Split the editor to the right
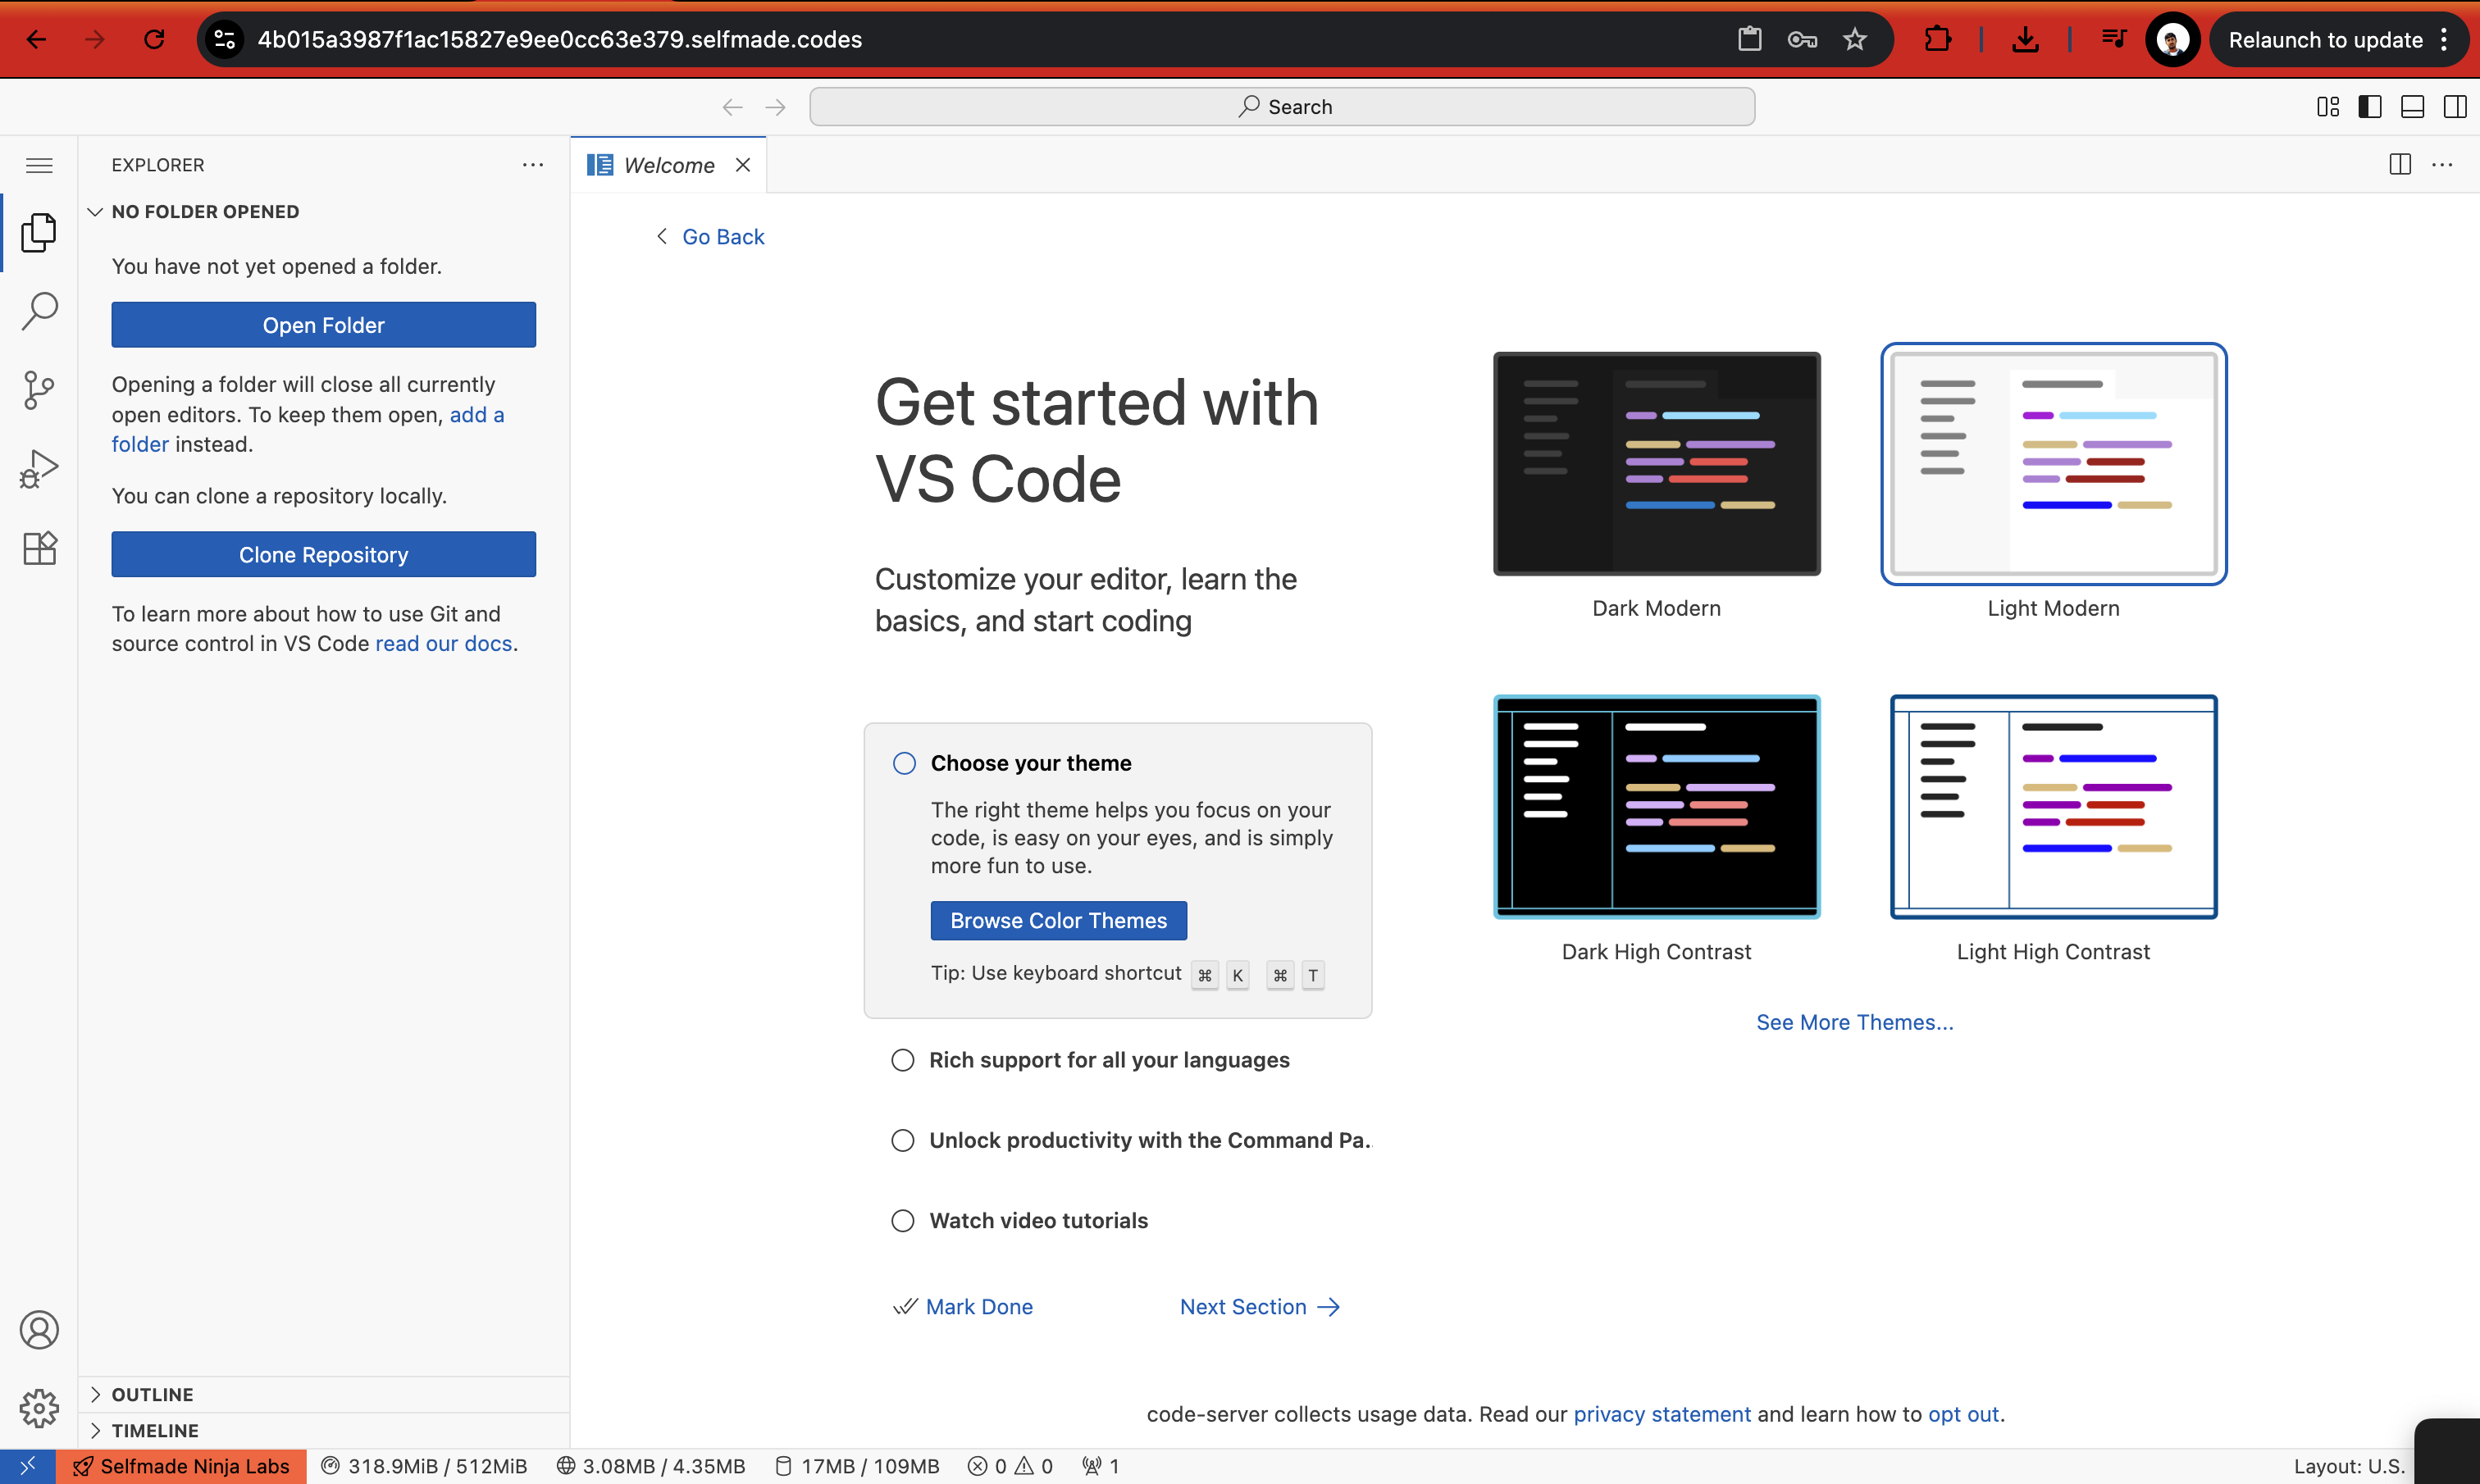 click(x=2399, y=165)
